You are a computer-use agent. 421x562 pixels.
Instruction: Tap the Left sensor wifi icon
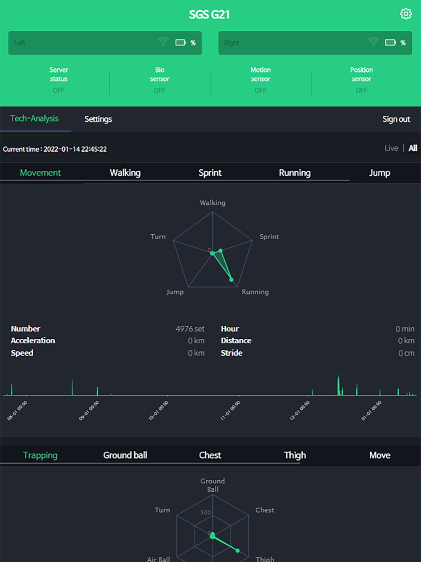point(163,41)
